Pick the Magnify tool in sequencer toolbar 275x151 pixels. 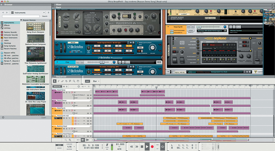coord(74,81)
